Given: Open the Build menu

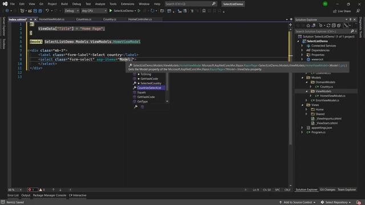Looking at the screenshot, I should click(64, 4).
